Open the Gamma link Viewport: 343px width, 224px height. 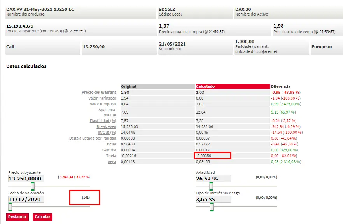[109, 150]
